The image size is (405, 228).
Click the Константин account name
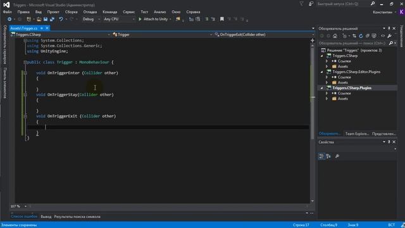[382, 12]
